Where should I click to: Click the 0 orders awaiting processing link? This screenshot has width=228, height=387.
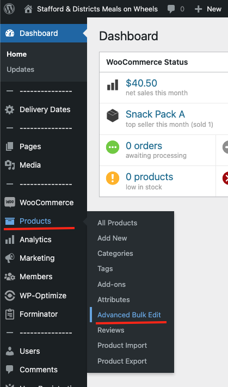coord(144,146)
